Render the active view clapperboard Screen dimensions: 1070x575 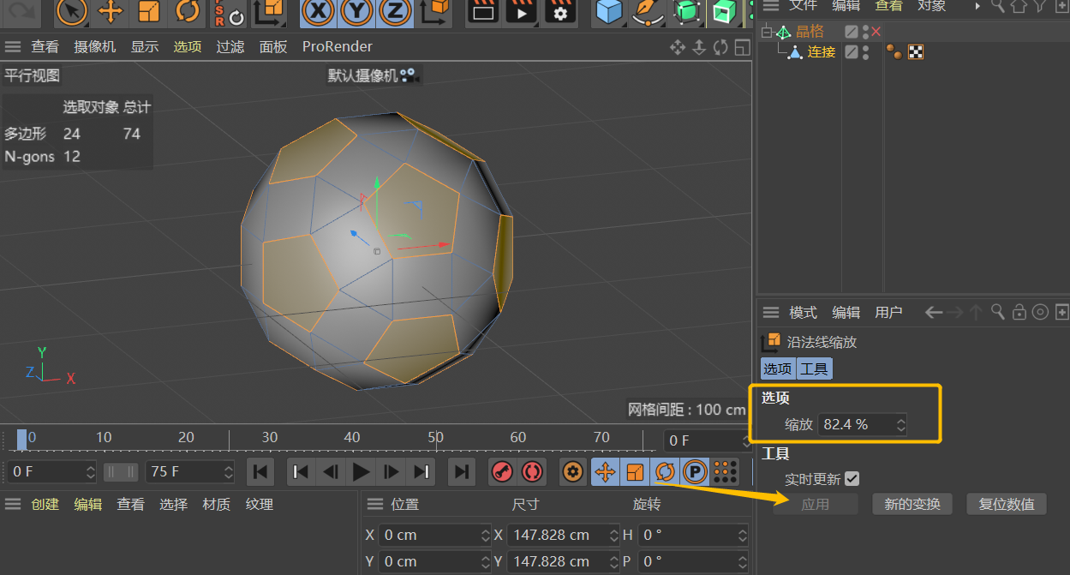tap(484, 11)
